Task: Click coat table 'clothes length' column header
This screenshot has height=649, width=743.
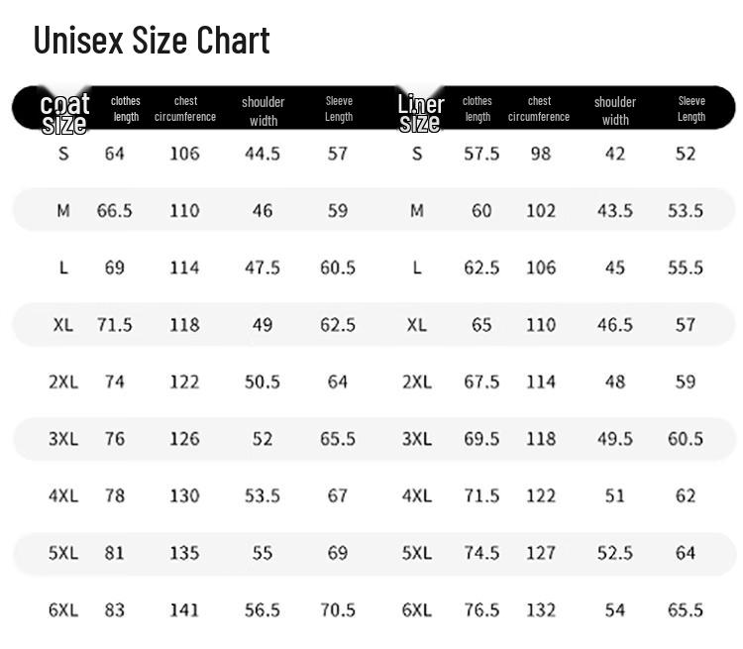Action: point(126,109)
